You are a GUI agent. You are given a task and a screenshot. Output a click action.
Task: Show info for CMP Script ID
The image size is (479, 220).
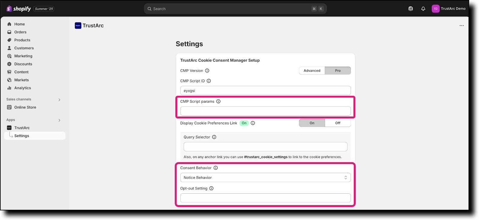click(209, 81)
